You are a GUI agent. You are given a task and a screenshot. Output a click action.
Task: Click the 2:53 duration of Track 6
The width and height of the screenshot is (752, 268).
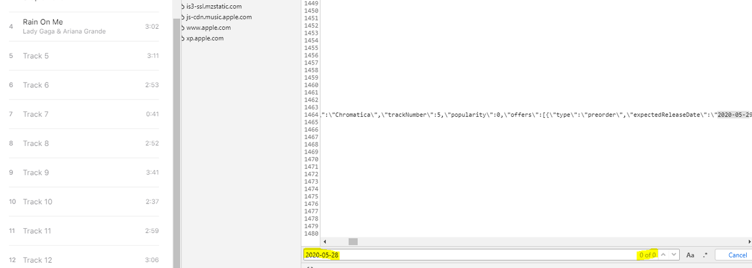tap(152, 85)
